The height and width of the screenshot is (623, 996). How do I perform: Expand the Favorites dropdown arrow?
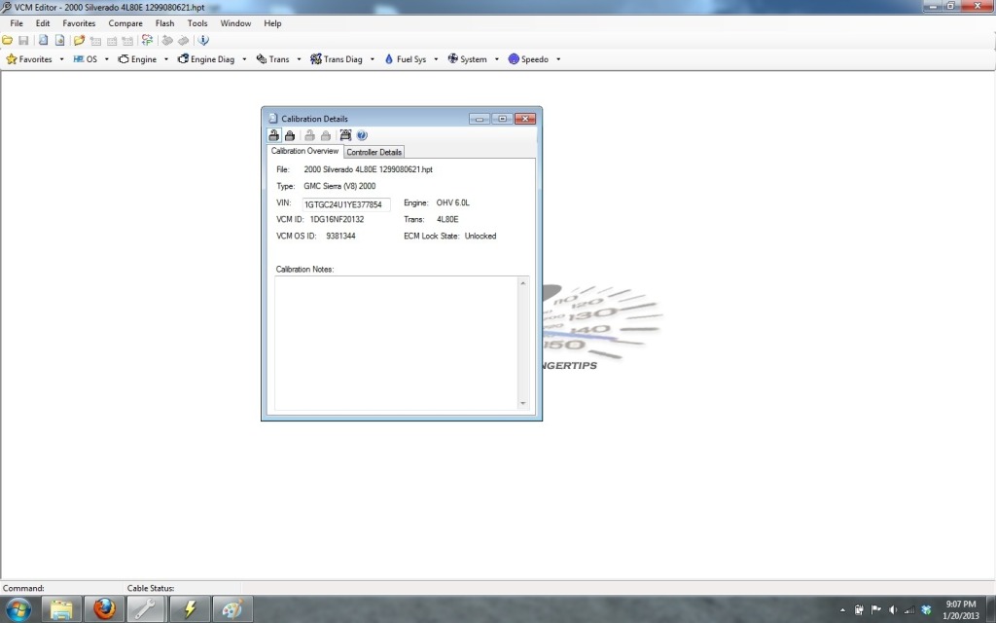coord(61,59)
